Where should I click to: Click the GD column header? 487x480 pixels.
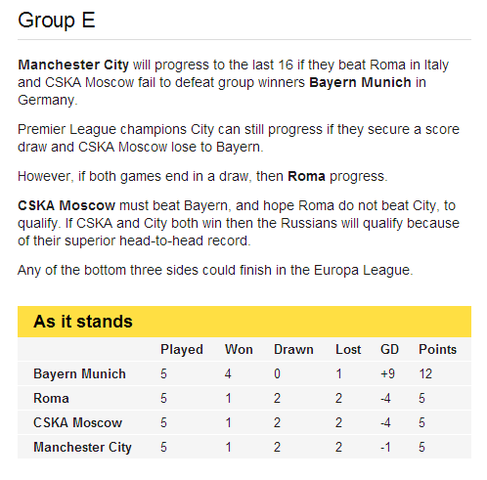(x=389, y=349)
